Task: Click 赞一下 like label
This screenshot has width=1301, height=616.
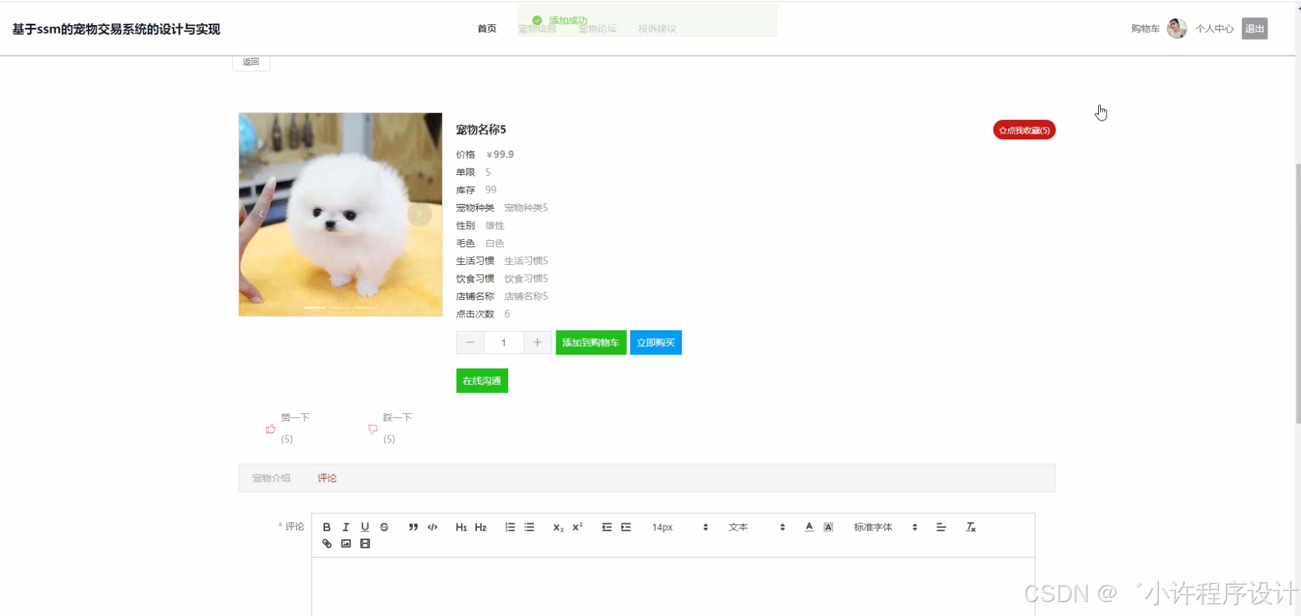Action: (295, 417)
